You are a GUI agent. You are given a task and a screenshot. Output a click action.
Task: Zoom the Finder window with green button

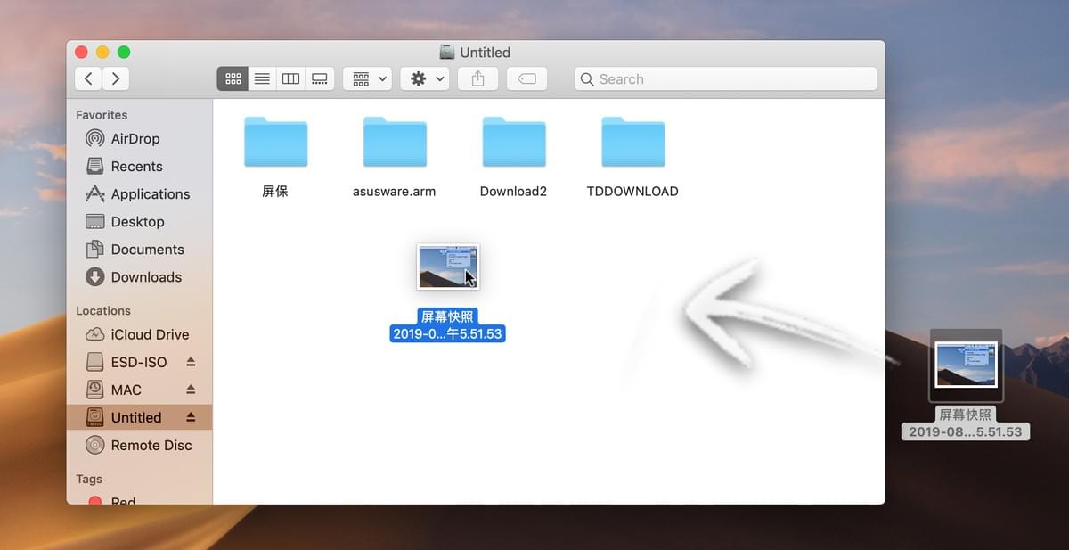pyautogui.click(x=124, y=53)
